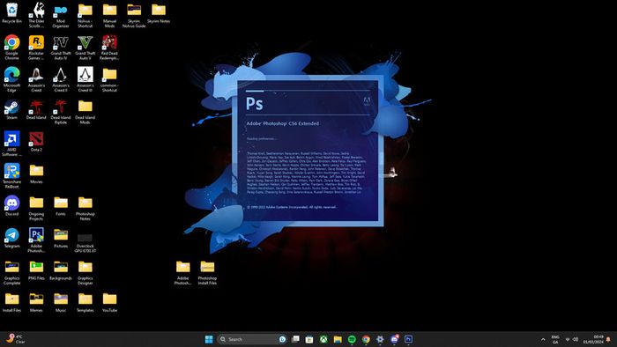The height and width of the screenshot is (347, 617).
Task: Select Overclock GPU 6700 XT file
Action: coord(85,243)
